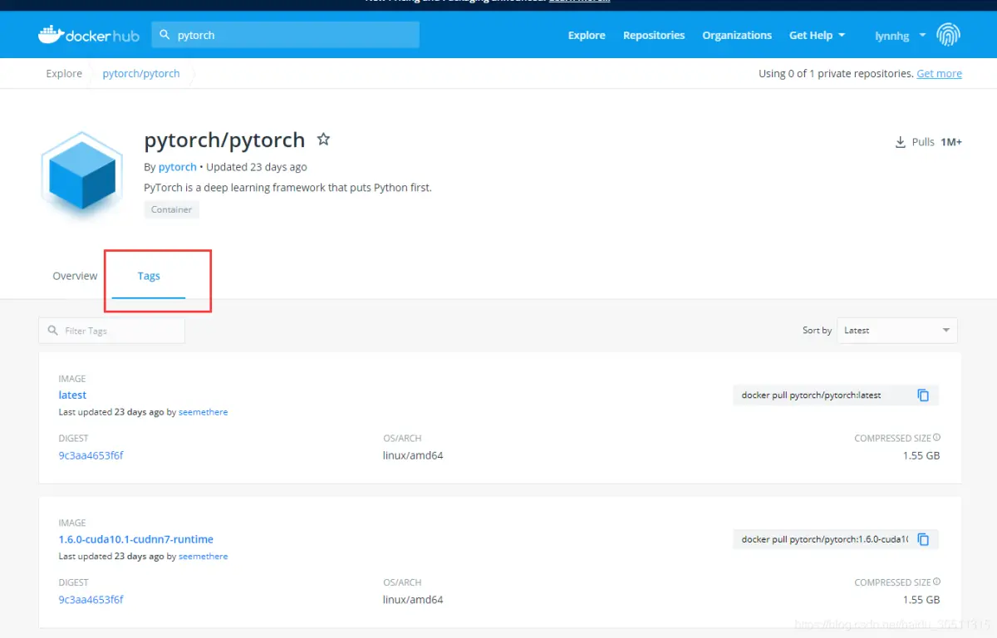
Task: Switch to the Overview tab
Action: tap(75, 276)
